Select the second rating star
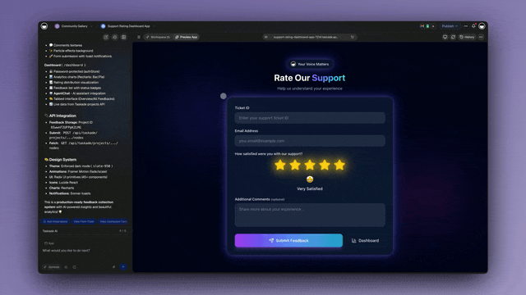 (295, 165)
